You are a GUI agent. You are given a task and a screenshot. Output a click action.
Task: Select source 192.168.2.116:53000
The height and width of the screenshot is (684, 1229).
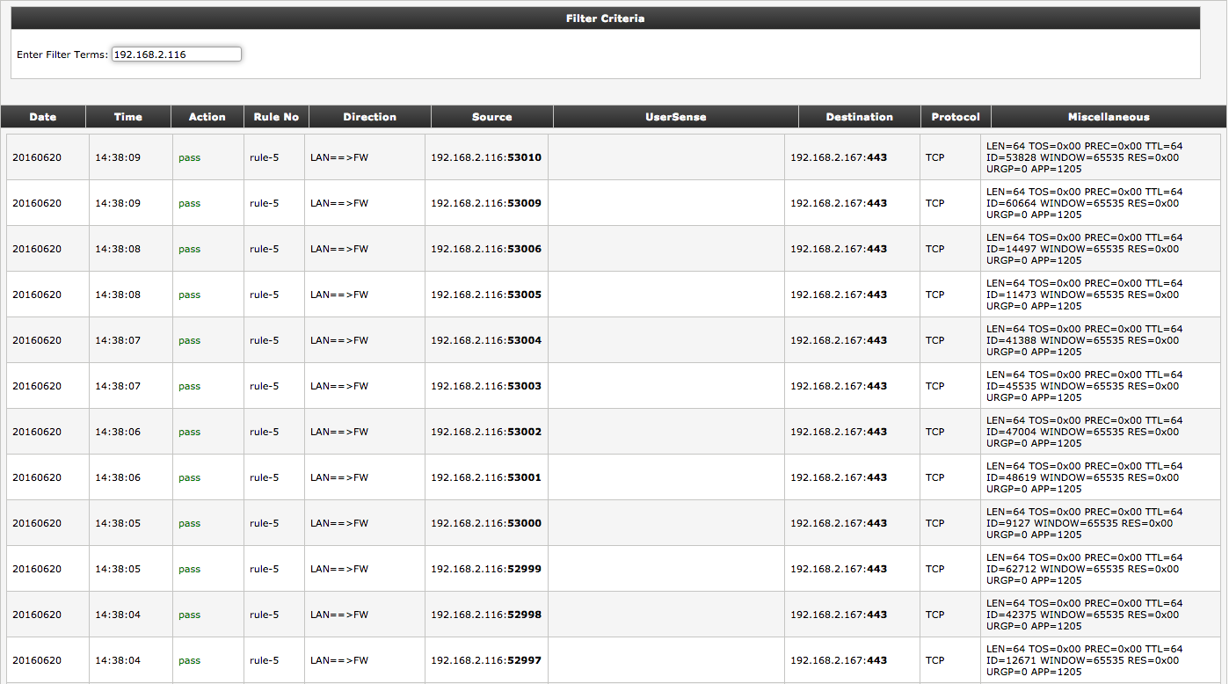tap(486, 523)
